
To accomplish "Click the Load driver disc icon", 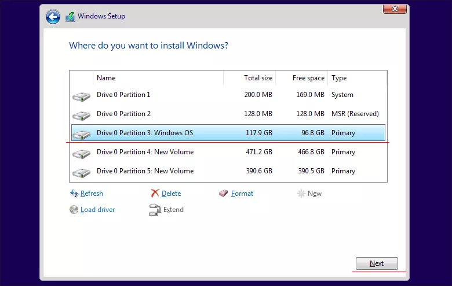I will [x=74, y=210].
